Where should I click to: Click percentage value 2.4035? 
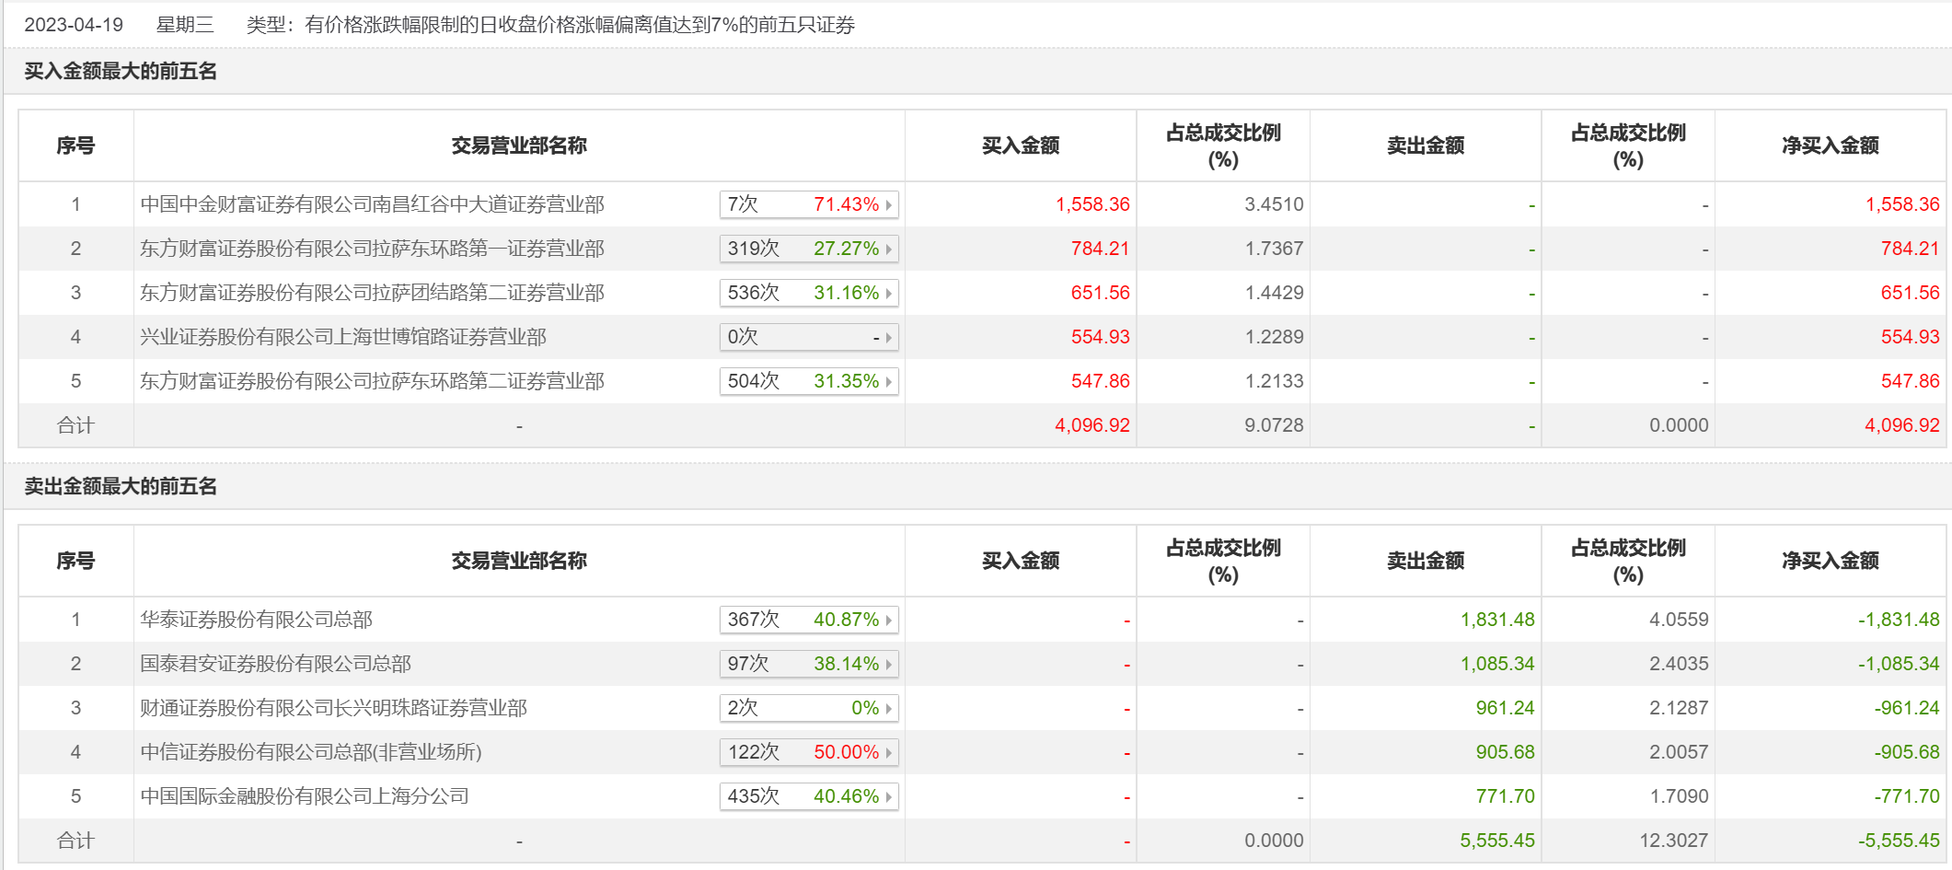pos(1679,664)
